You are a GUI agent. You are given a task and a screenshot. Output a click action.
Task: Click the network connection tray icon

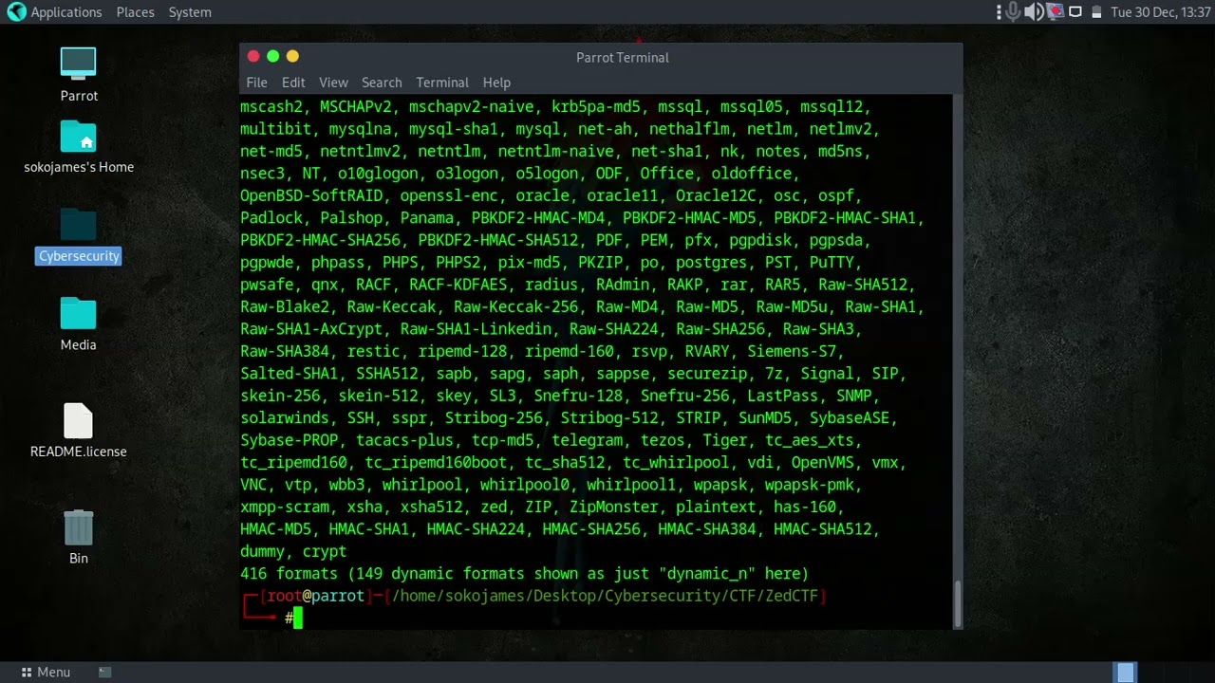[1075, 11]
